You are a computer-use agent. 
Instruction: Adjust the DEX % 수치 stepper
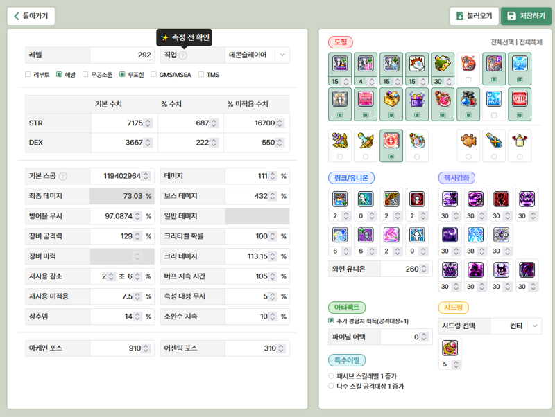(214, 143)
